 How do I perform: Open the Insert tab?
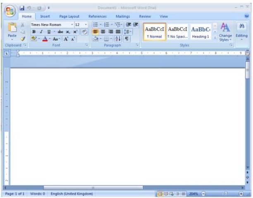pyautogui.click(x=45, y=16)
